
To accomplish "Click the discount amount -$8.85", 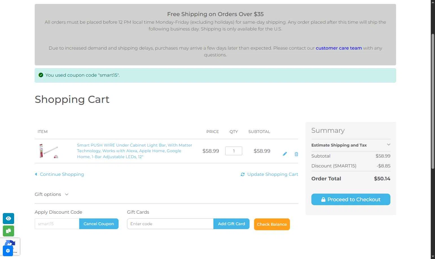I will pos(384,166).
